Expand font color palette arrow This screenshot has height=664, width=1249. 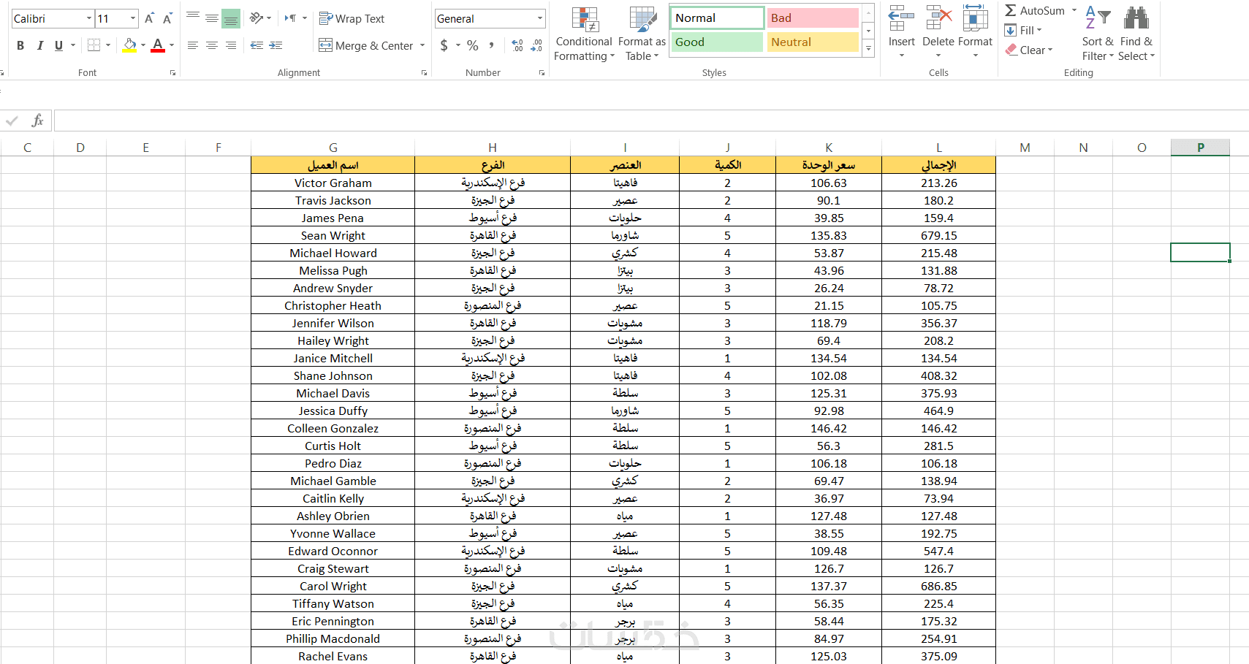tap(172, 45)
